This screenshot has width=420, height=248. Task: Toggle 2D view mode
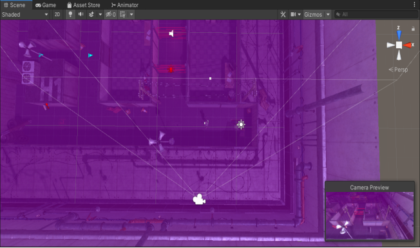tap(57, 14)
